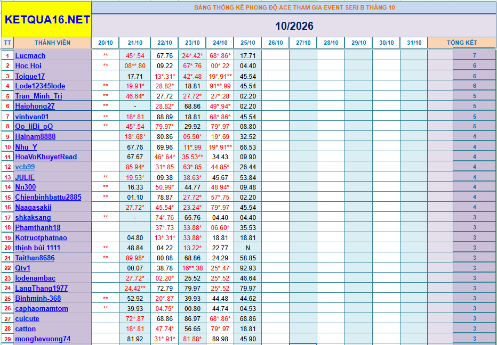This screenshot has width=497, height=345.
Task: Open Toique17 member profile link
Action: click(x=30, y=76)
